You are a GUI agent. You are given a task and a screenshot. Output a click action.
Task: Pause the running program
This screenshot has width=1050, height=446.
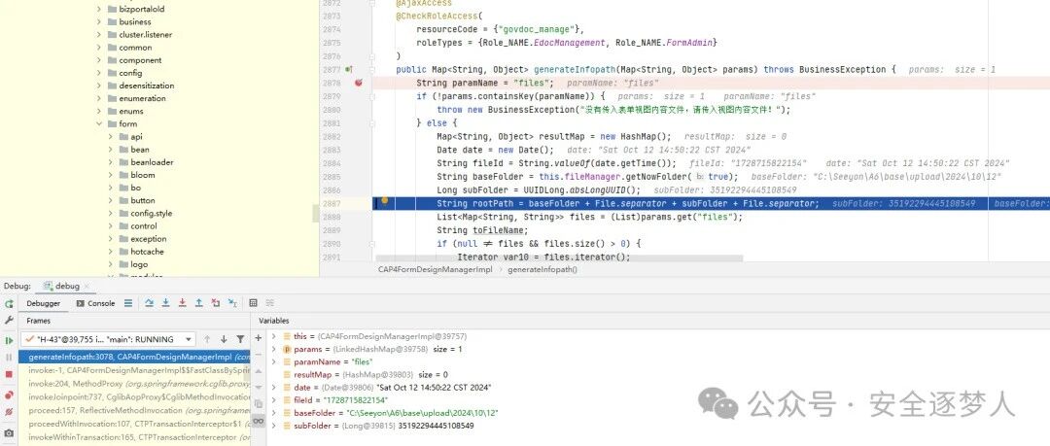coord(9,357)
